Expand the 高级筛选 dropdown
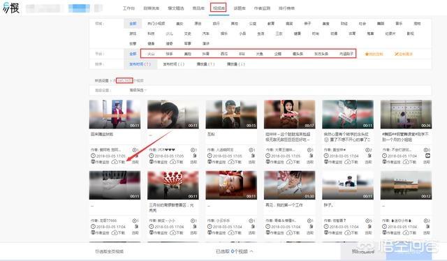 [138, 90]
